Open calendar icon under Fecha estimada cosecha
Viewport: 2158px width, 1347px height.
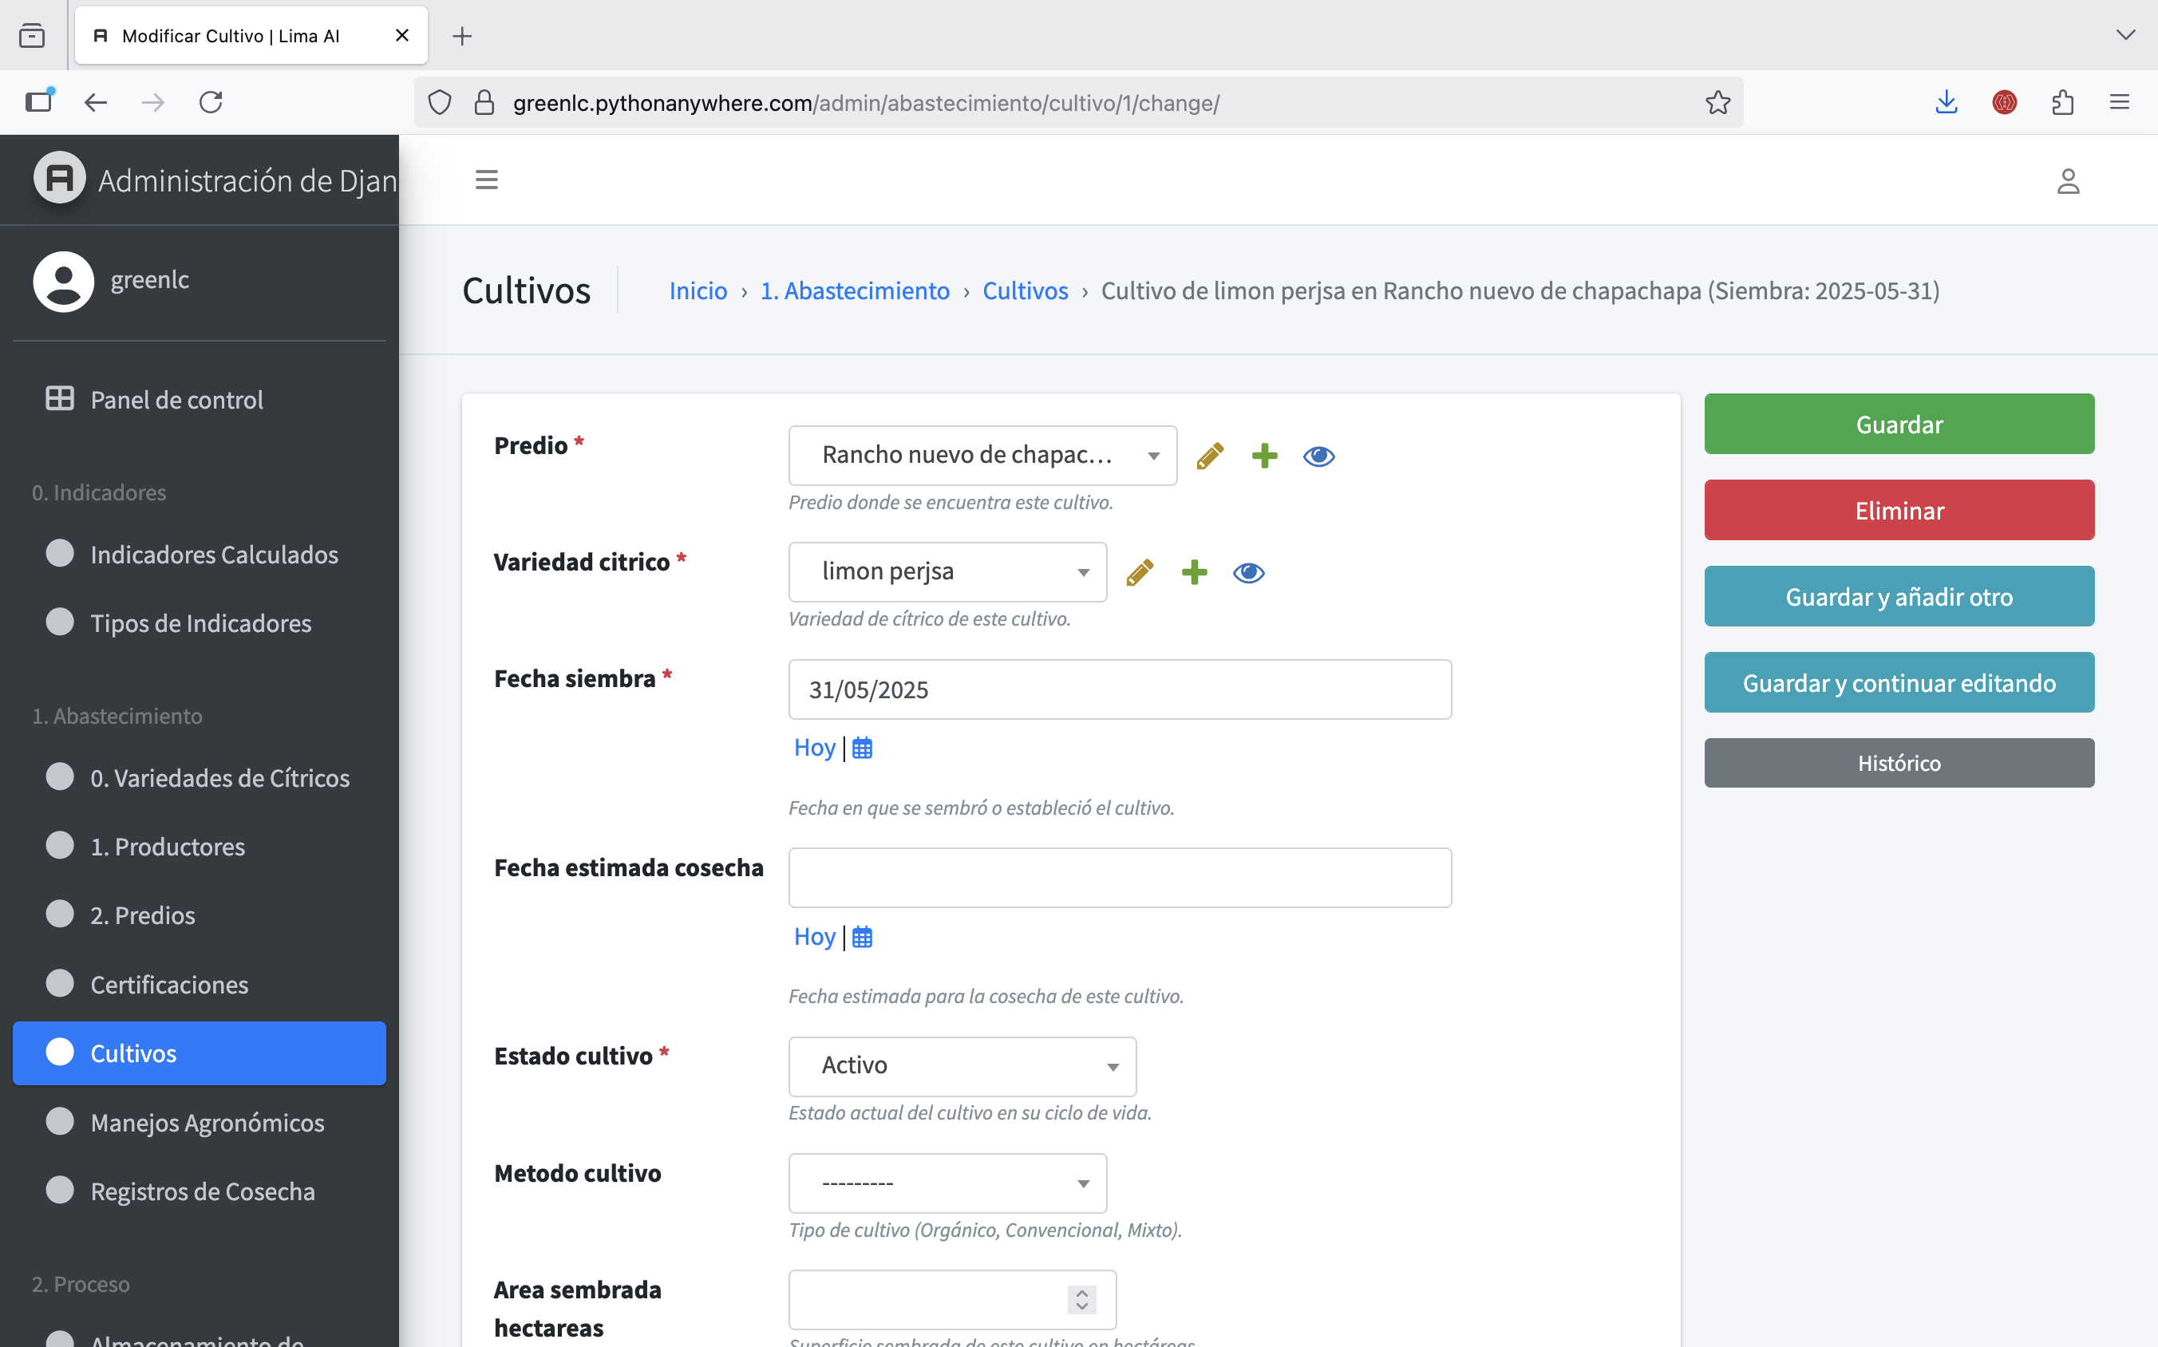pyautogui.click(x=862, y=937)
